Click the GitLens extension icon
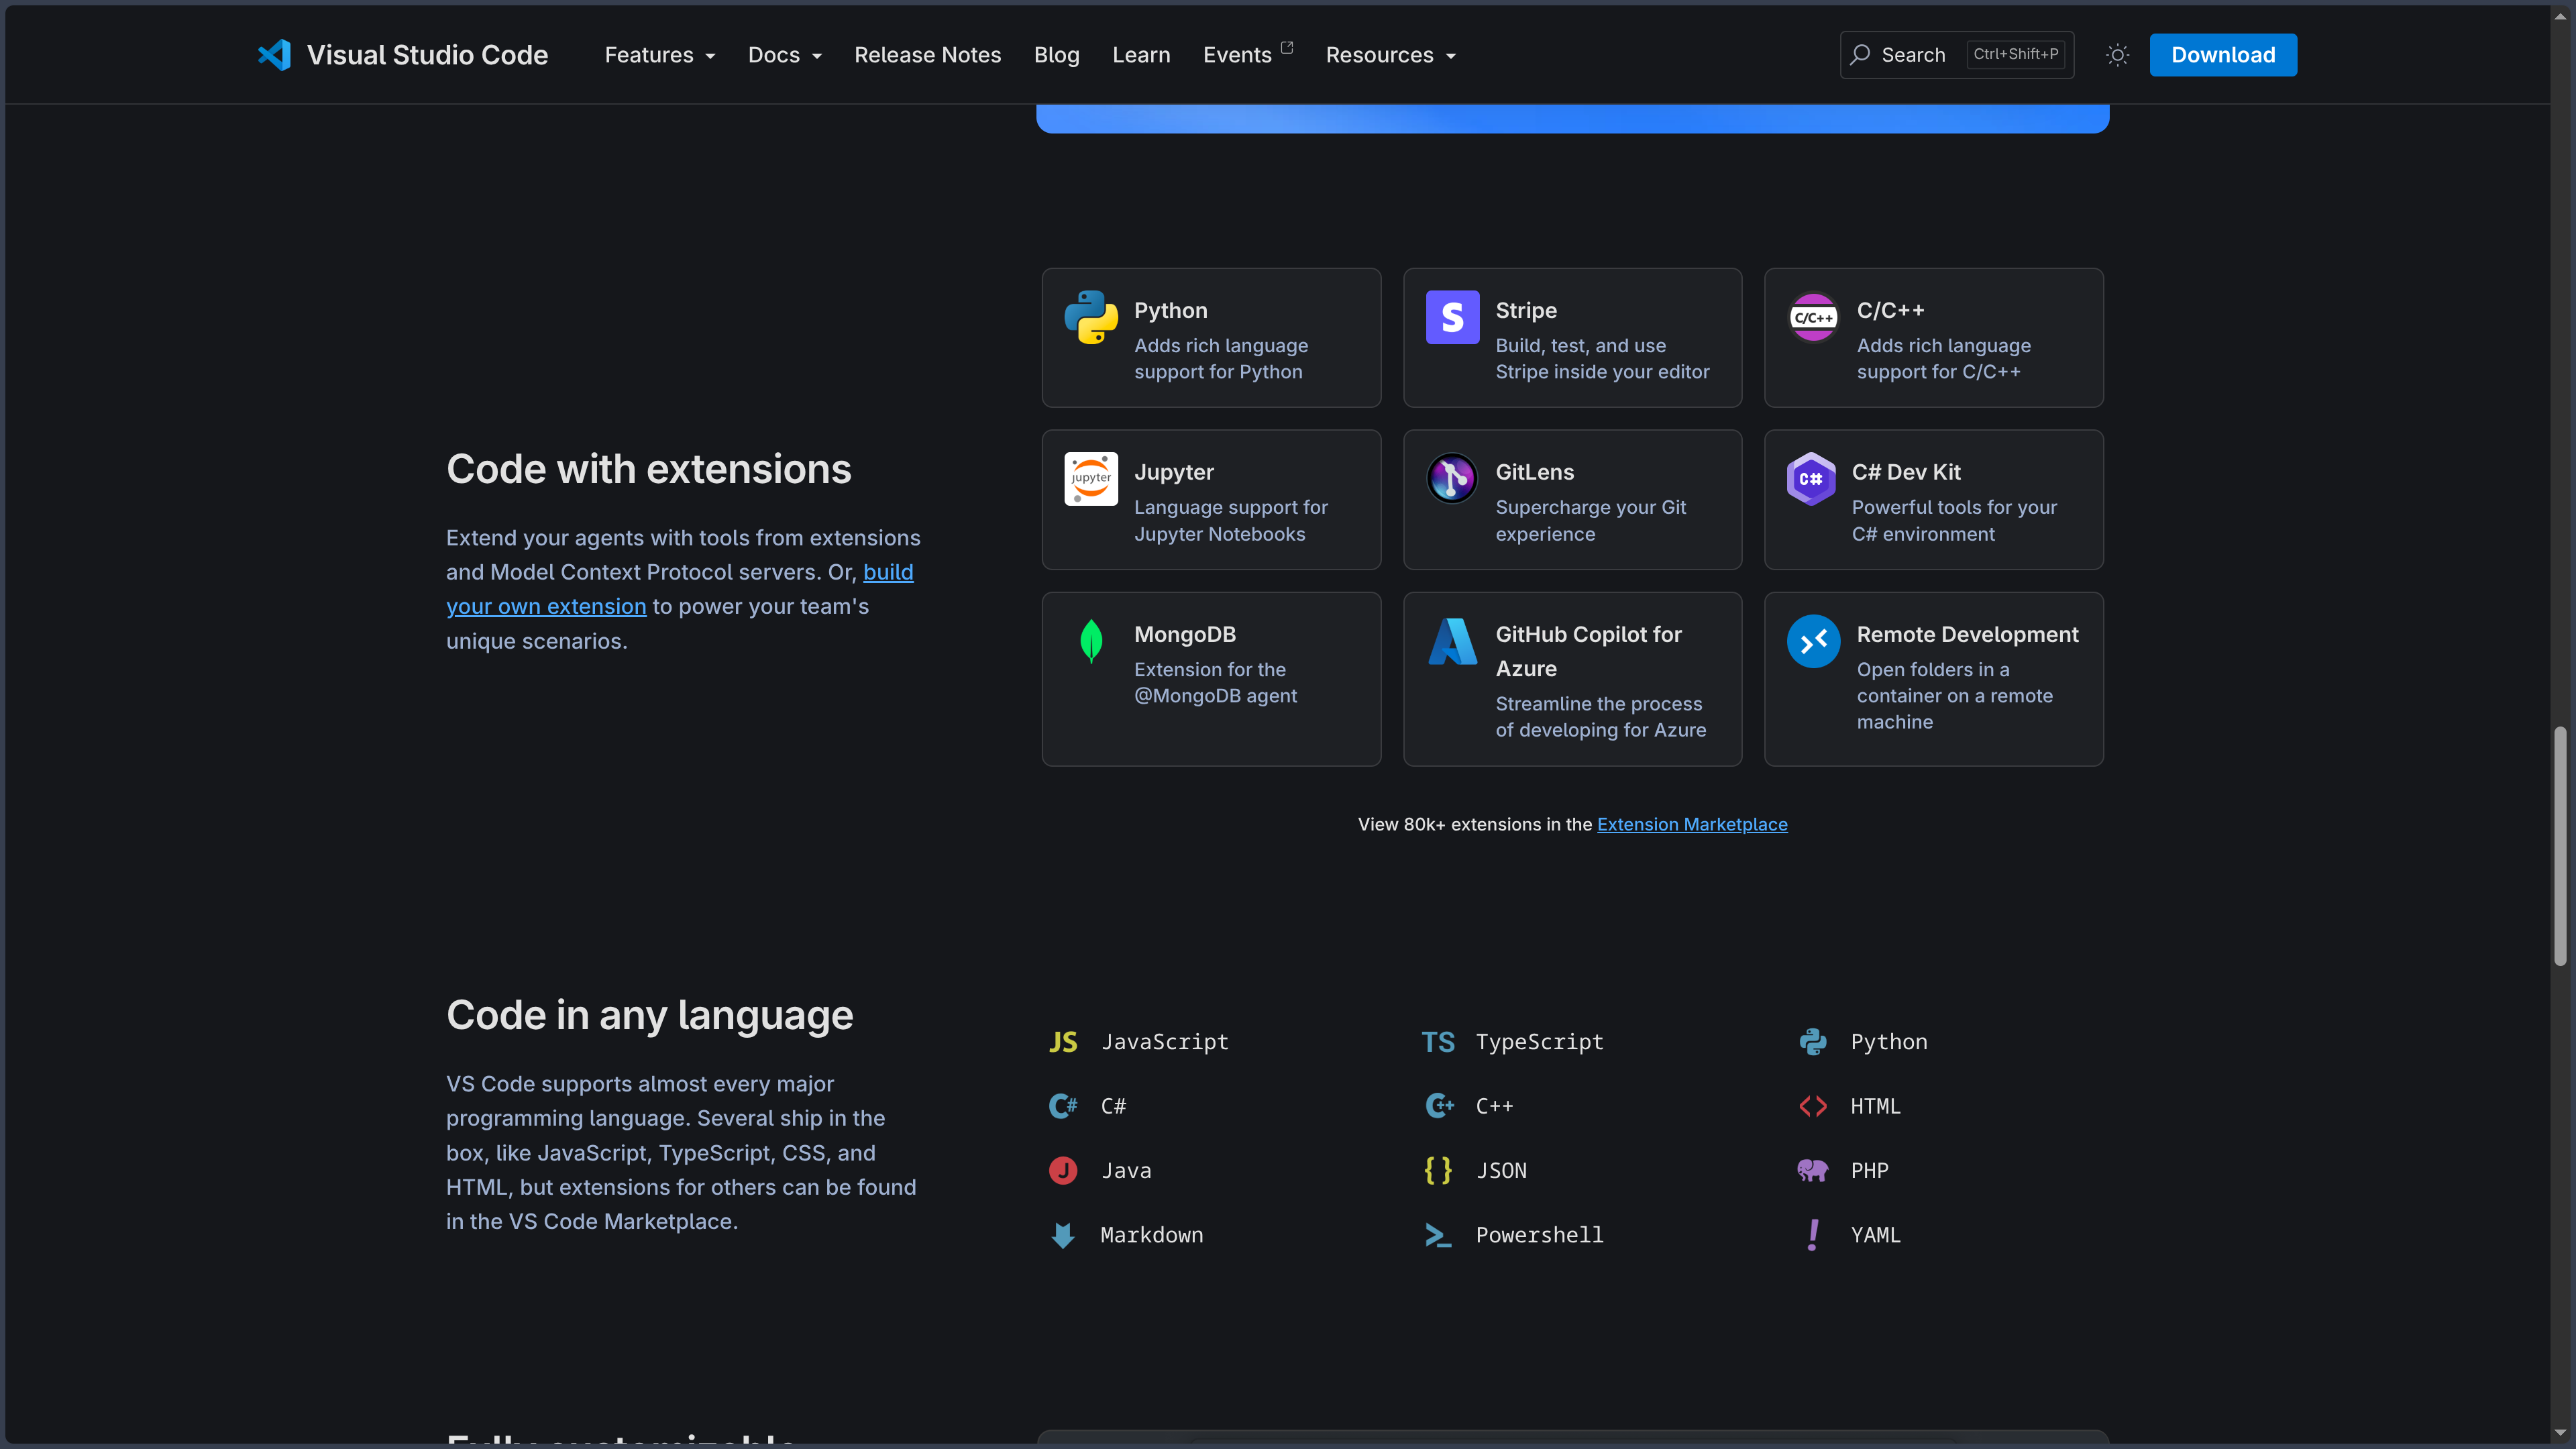This screenshot has width=2576, height=1449. click(x=1452, y=479)
